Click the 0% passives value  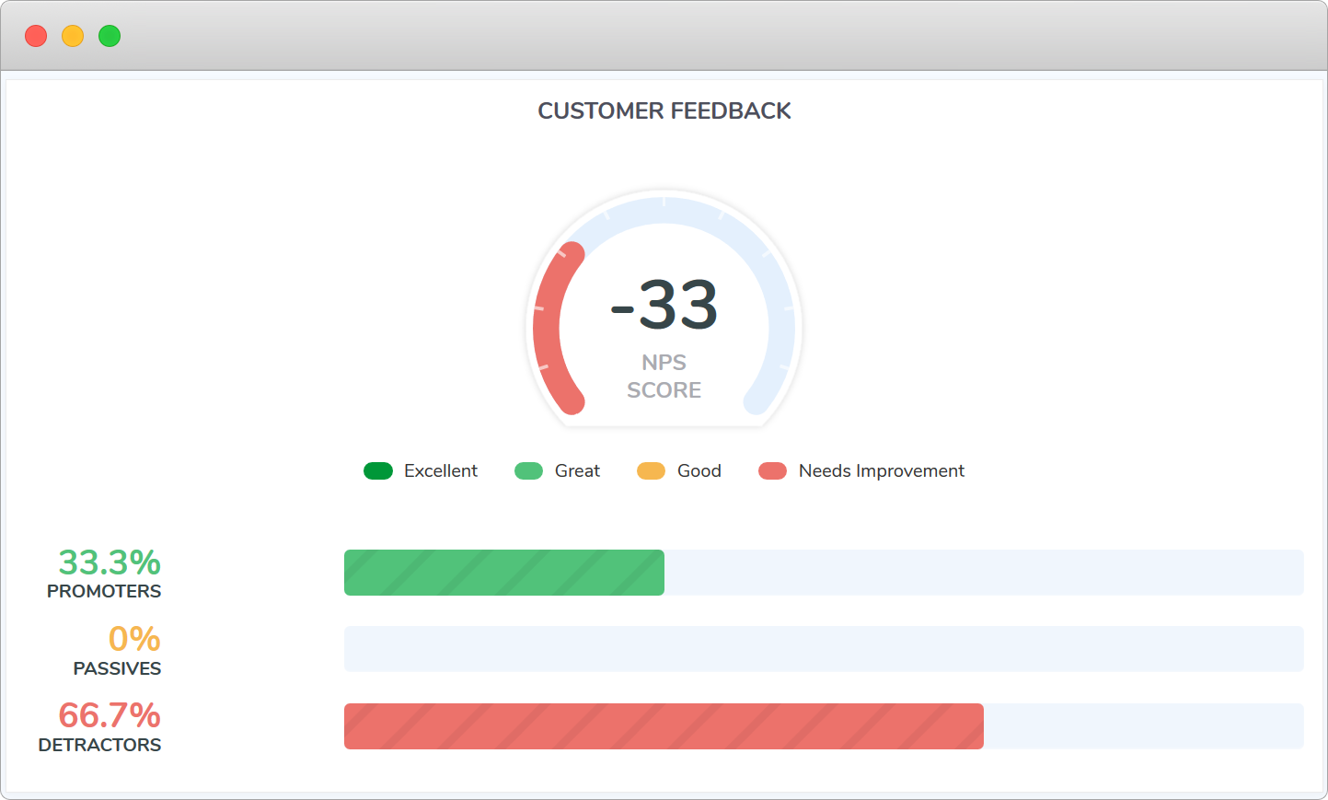(134, 639)
